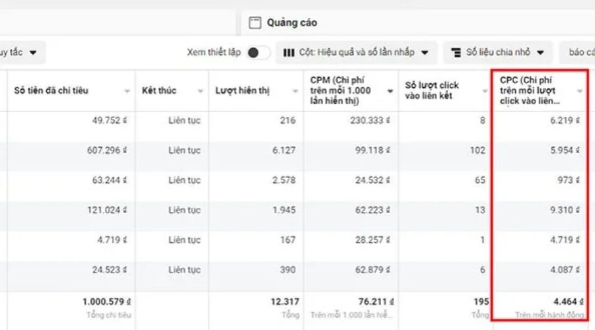Screen dimensions: 595x330
Task: Click the impressions value 216
Action: pyautogui.click(x=288, y=121)
